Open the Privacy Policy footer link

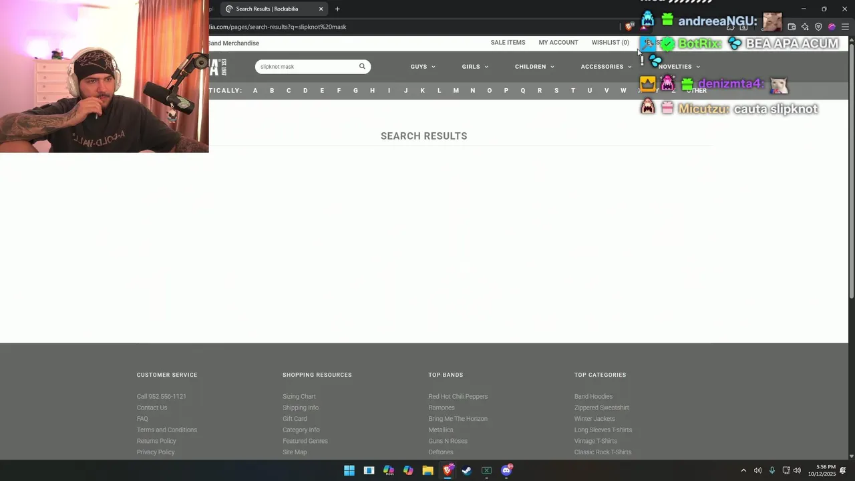156,452
